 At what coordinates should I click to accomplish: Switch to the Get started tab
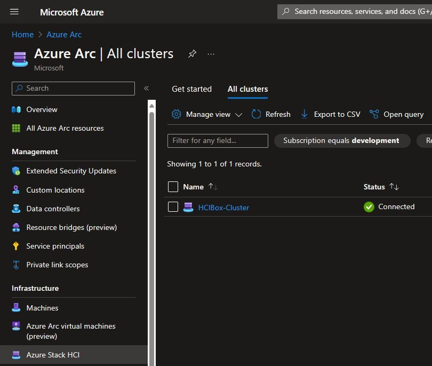[192, 89]
